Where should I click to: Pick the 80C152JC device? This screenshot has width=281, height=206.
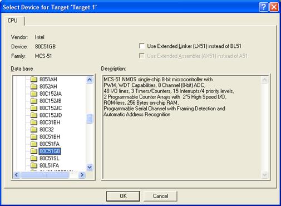(x=51, y=108)
